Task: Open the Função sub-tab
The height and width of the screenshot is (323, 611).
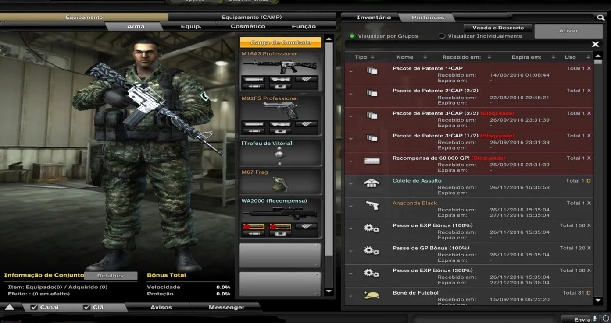Action: pos(304,26)
